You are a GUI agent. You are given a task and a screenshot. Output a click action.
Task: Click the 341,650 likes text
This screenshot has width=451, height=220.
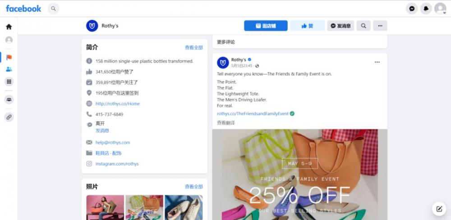click(115, 72)
